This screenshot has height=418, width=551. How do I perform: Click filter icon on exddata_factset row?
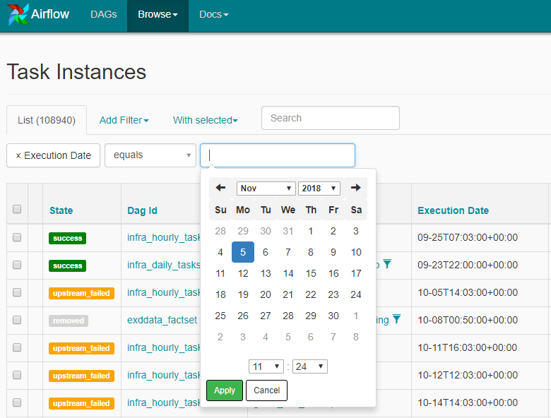click(x=396, y=319)
